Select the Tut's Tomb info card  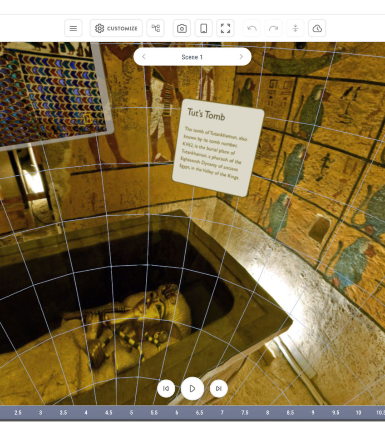pos(218,148)
